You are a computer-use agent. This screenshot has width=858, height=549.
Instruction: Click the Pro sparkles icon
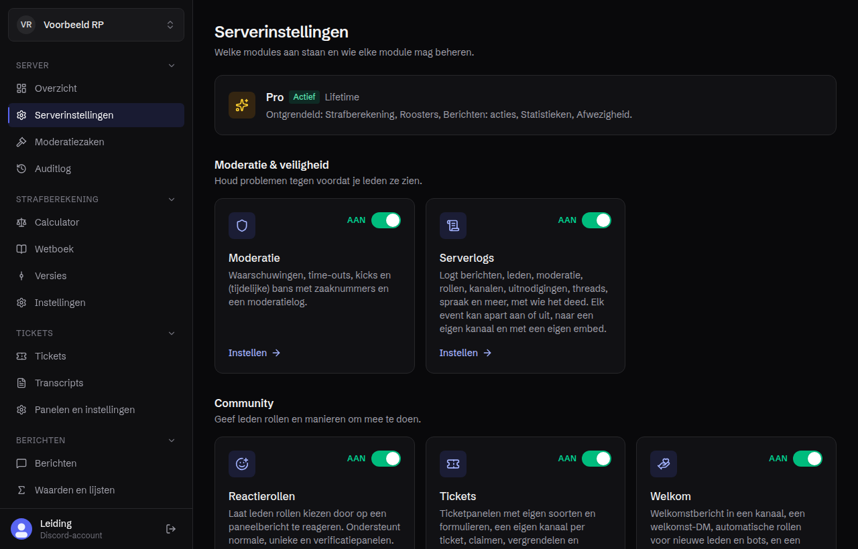click(242, 105)
